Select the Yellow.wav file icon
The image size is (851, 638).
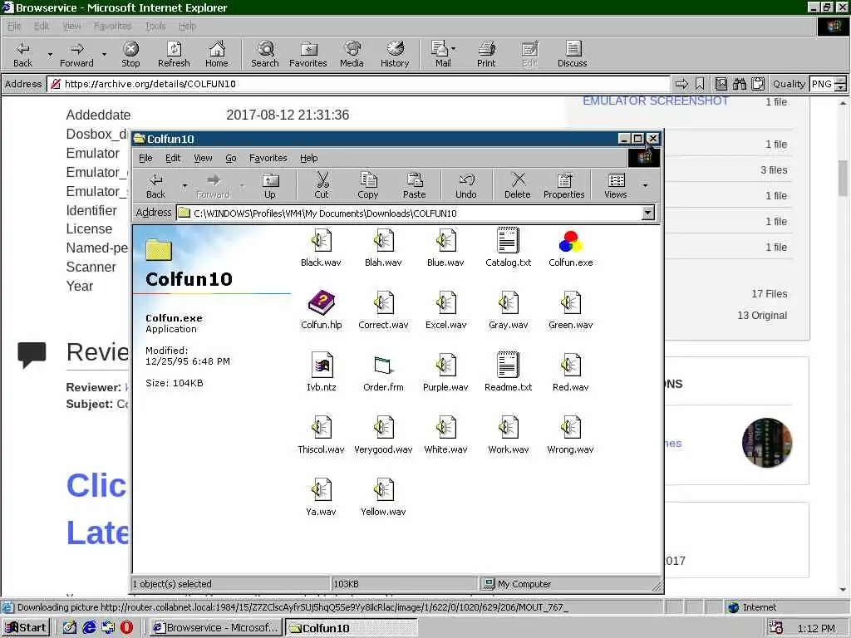[x=383, y=497]
